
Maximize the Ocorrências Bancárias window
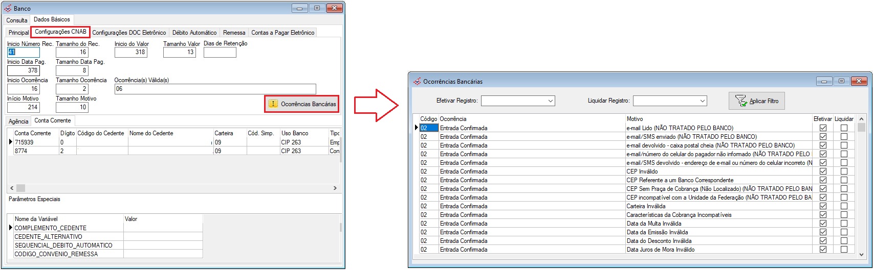841,81
